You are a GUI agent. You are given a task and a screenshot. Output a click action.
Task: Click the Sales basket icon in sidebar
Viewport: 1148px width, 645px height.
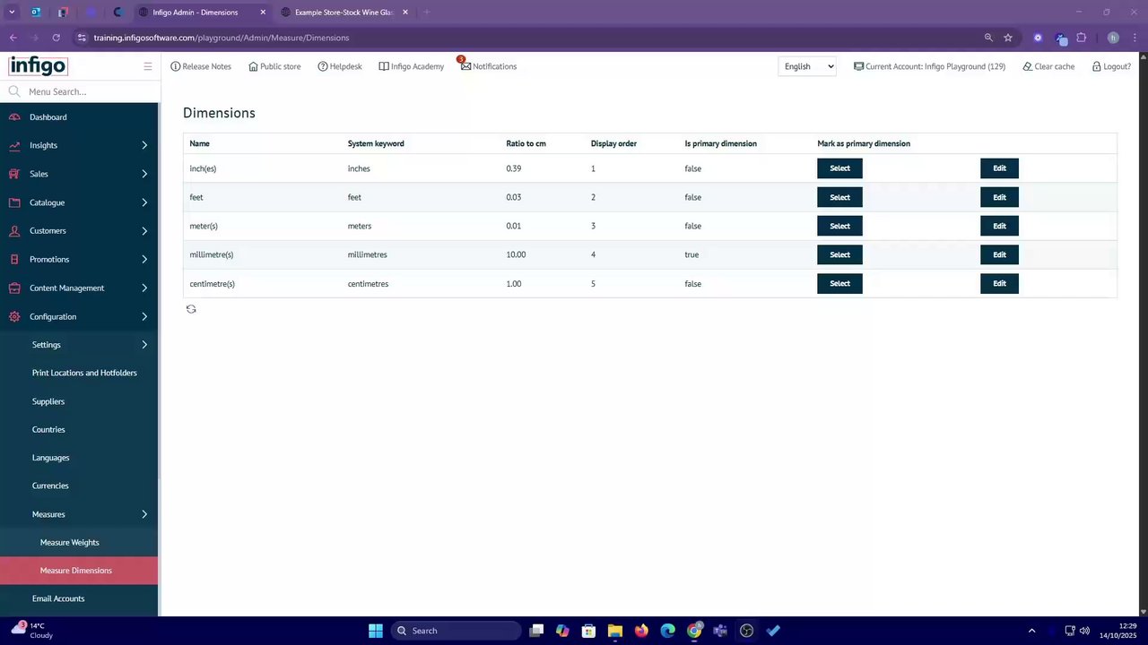click(14, 174)
